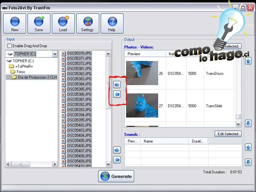Click Prev... column header in Sounds list
The image size is (256, 192).
(x=132, y=141)
